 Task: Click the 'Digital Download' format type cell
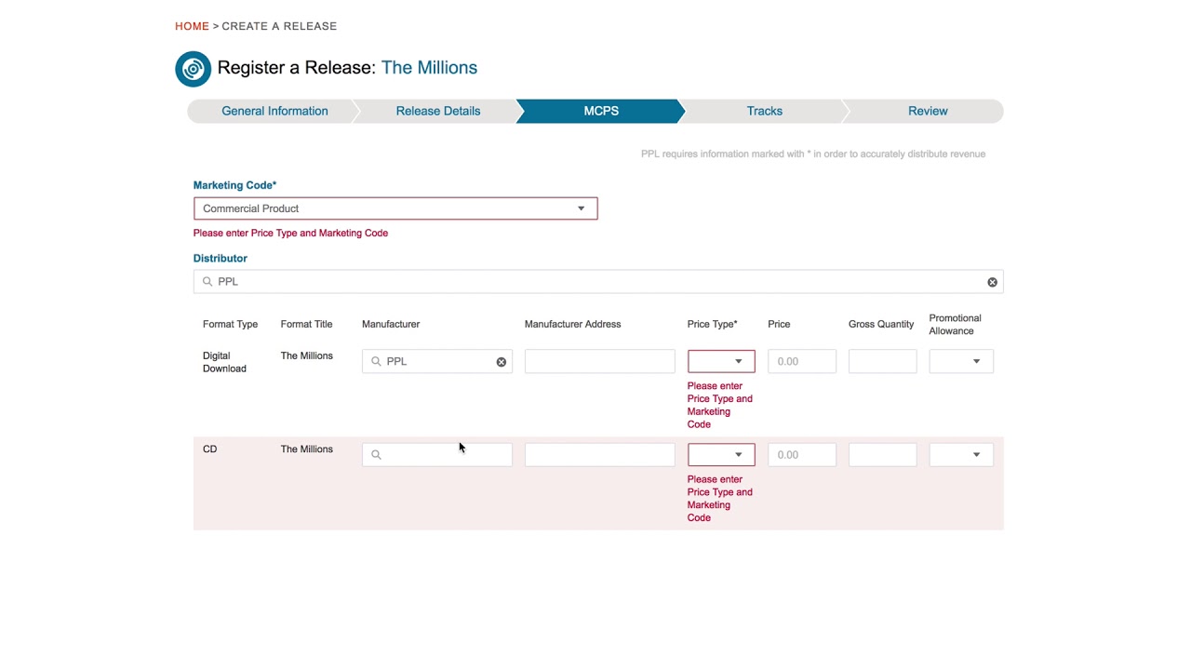(x=224, y=362)
